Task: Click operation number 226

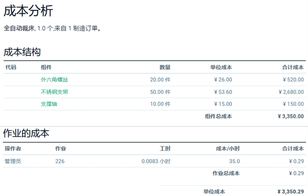Action: (x=60, y=161)
